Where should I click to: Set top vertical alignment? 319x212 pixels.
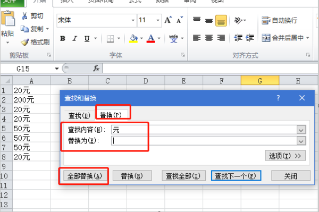click(197, 20)
